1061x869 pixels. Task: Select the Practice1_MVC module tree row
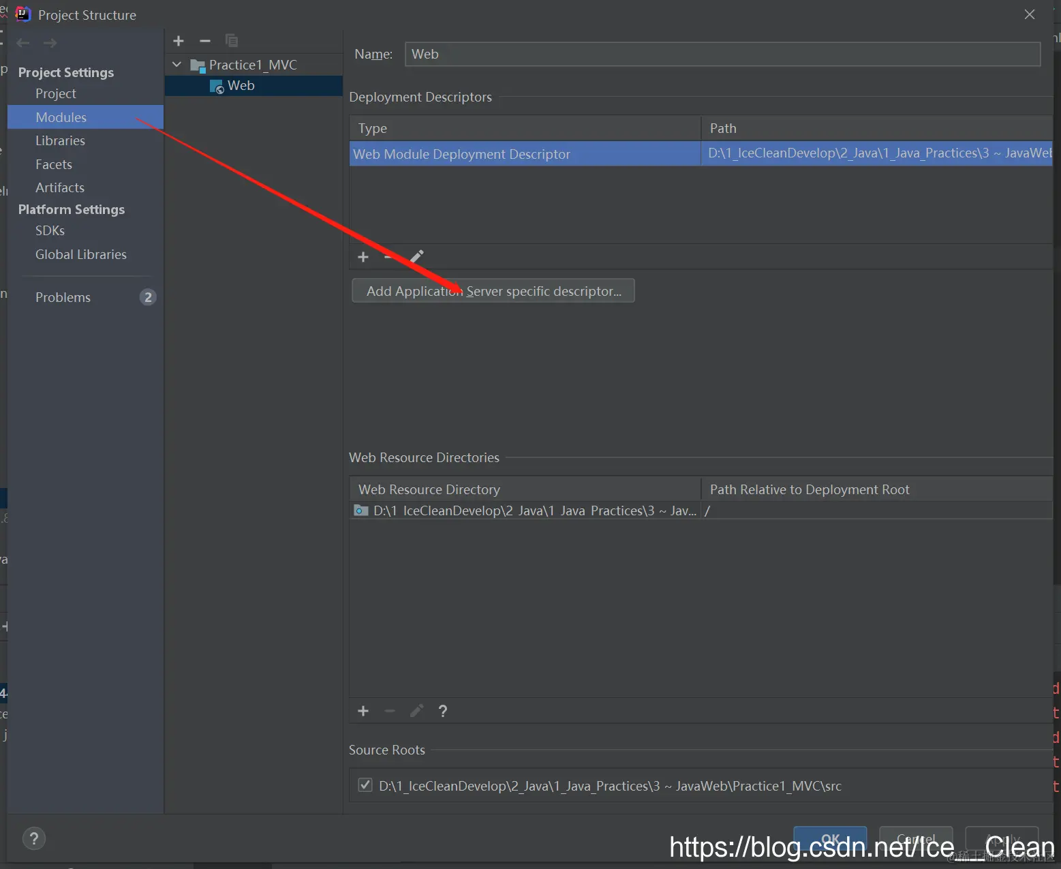tap(253, 65)
